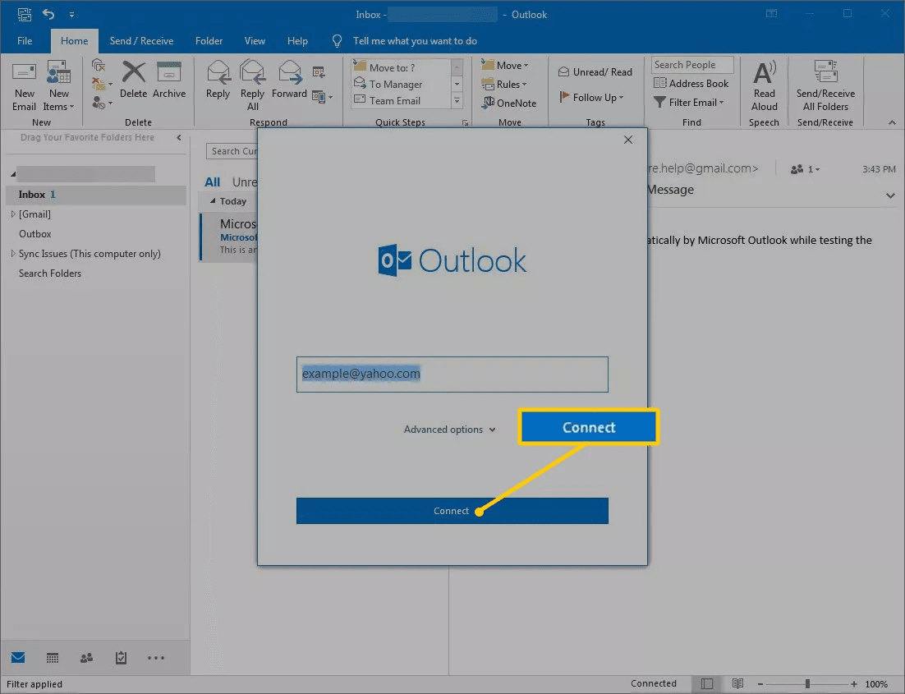Image resolution: width=905 pixels, height=694 pixels.
Task: Open the File menu
Action: point(25,41)
